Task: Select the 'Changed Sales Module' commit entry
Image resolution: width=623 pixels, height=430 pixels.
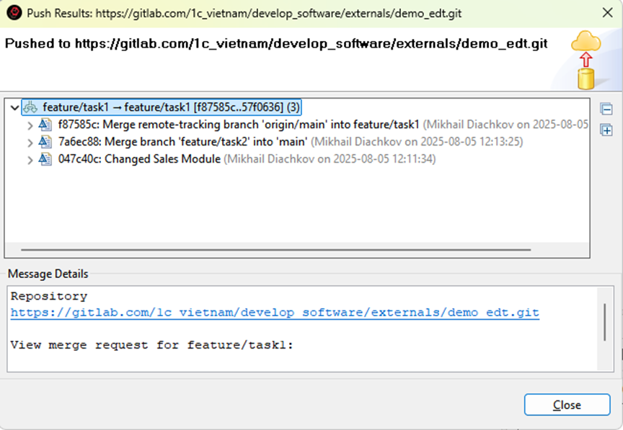Action: 162,159
